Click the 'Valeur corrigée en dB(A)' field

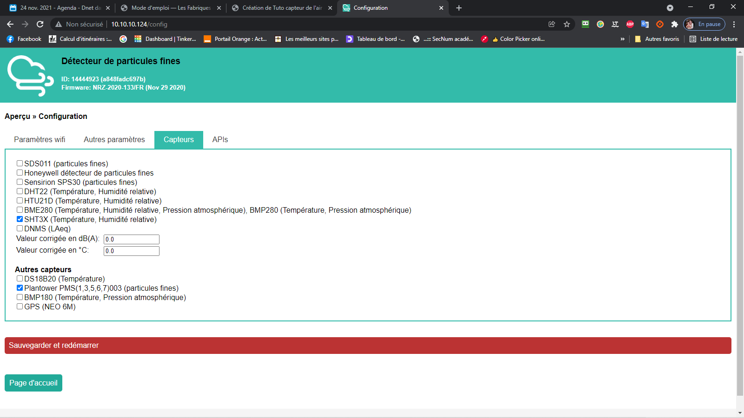tap(132, 239)
